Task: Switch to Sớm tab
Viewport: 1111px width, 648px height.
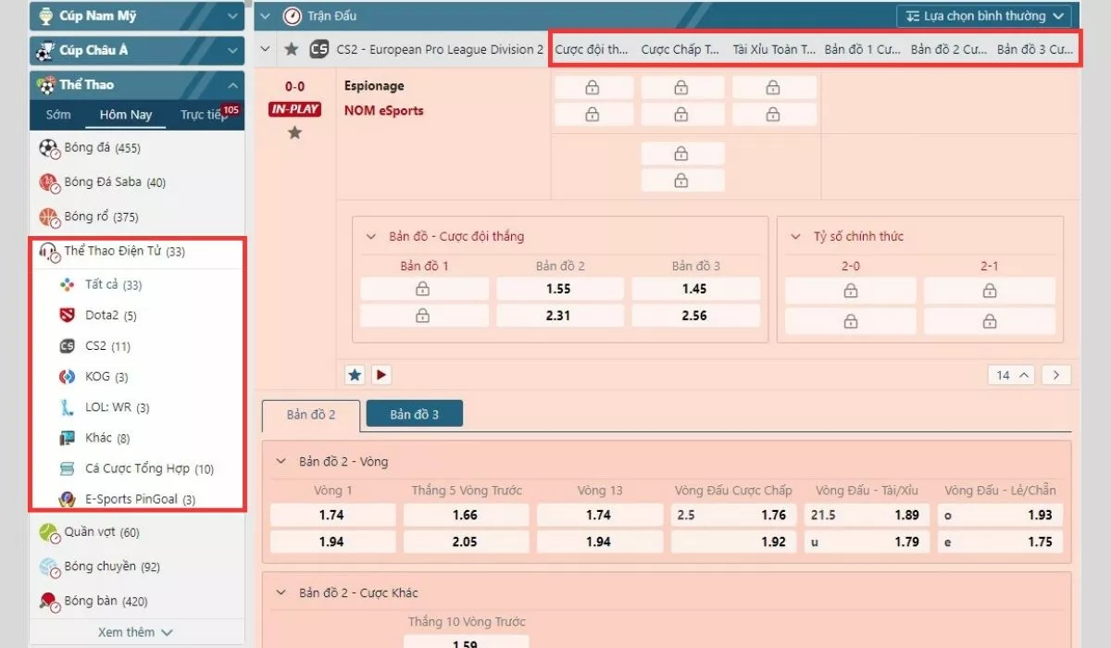Action: pyautogui.click(x=58, y=115)
